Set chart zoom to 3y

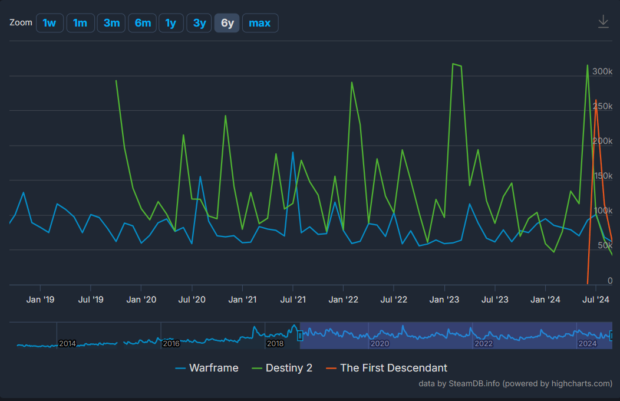(x=199, y=23)
